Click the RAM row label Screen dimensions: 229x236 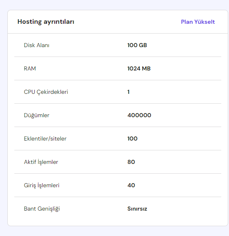click(30, 68)
